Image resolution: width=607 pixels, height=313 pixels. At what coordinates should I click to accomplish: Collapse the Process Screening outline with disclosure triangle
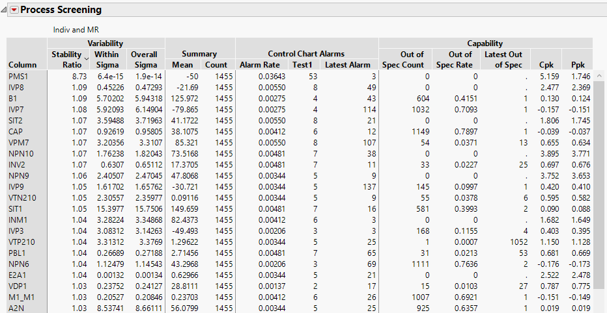coord(5,10)
